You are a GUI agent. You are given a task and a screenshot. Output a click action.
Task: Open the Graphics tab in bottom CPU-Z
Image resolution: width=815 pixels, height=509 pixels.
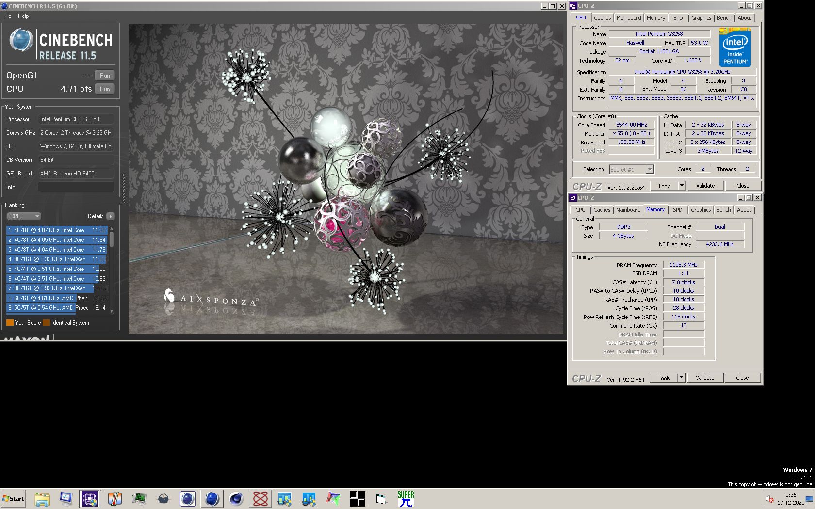pos(701,210)
